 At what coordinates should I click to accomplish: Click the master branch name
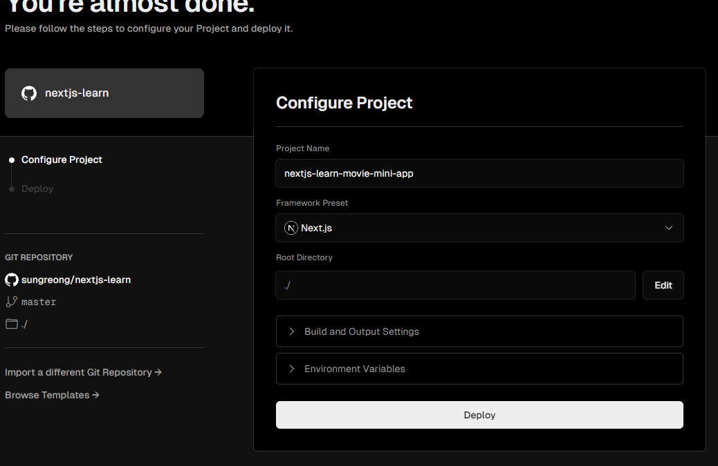tap(39, 302)
